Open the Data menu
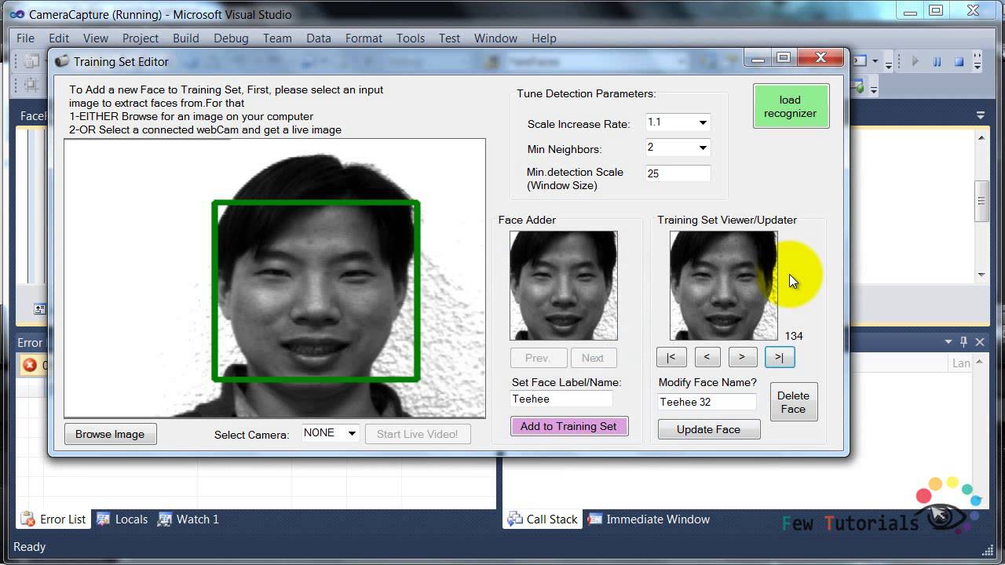1005x565 pixels. pyautogui.click(x=319, y=38)
